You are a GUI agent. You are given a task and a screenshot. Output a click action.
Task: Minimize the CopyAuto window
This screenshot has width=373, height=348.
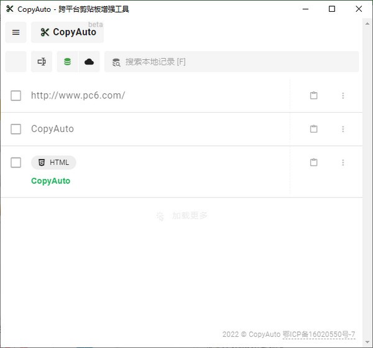click(x=305, y=9)
